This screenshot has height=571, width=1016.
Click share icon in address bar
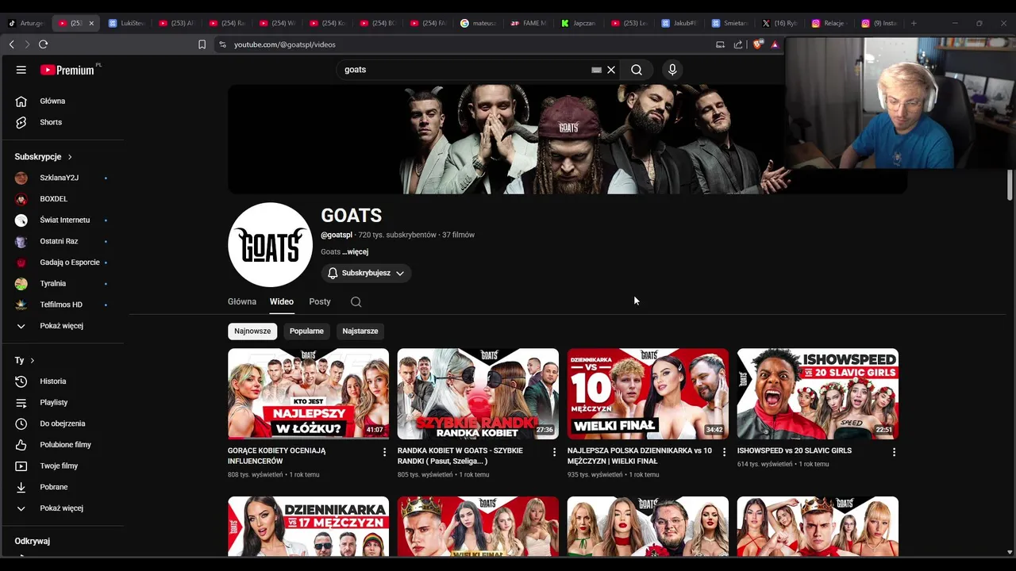pos(738,44)
